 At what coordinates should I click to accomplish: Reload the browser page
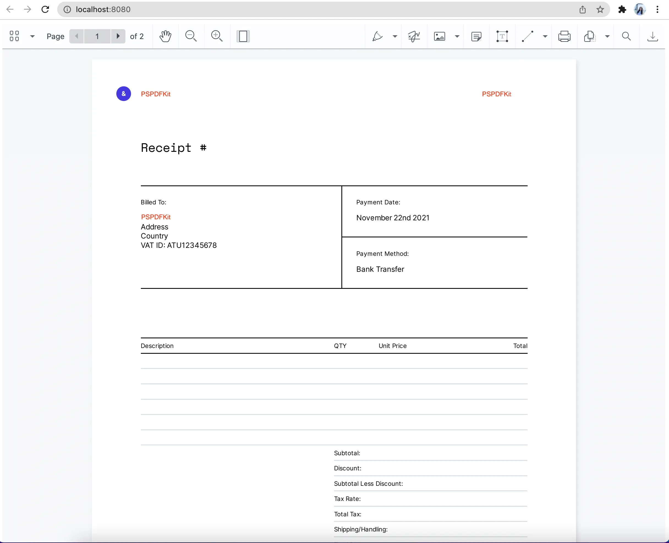45,9
